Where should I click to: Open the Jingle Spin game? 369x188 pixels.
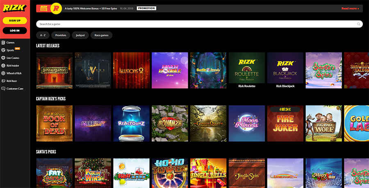click(x=247, y=173)
